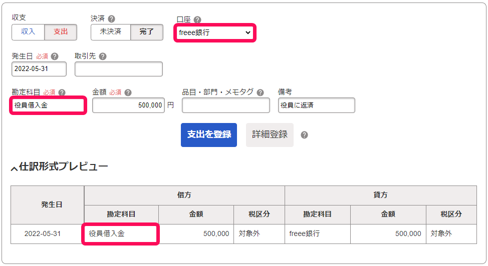This screenshot has width=488, height=266.
Task: Open help icon beside 品目・部門・メモタグ label
Action: pos(261,92)
